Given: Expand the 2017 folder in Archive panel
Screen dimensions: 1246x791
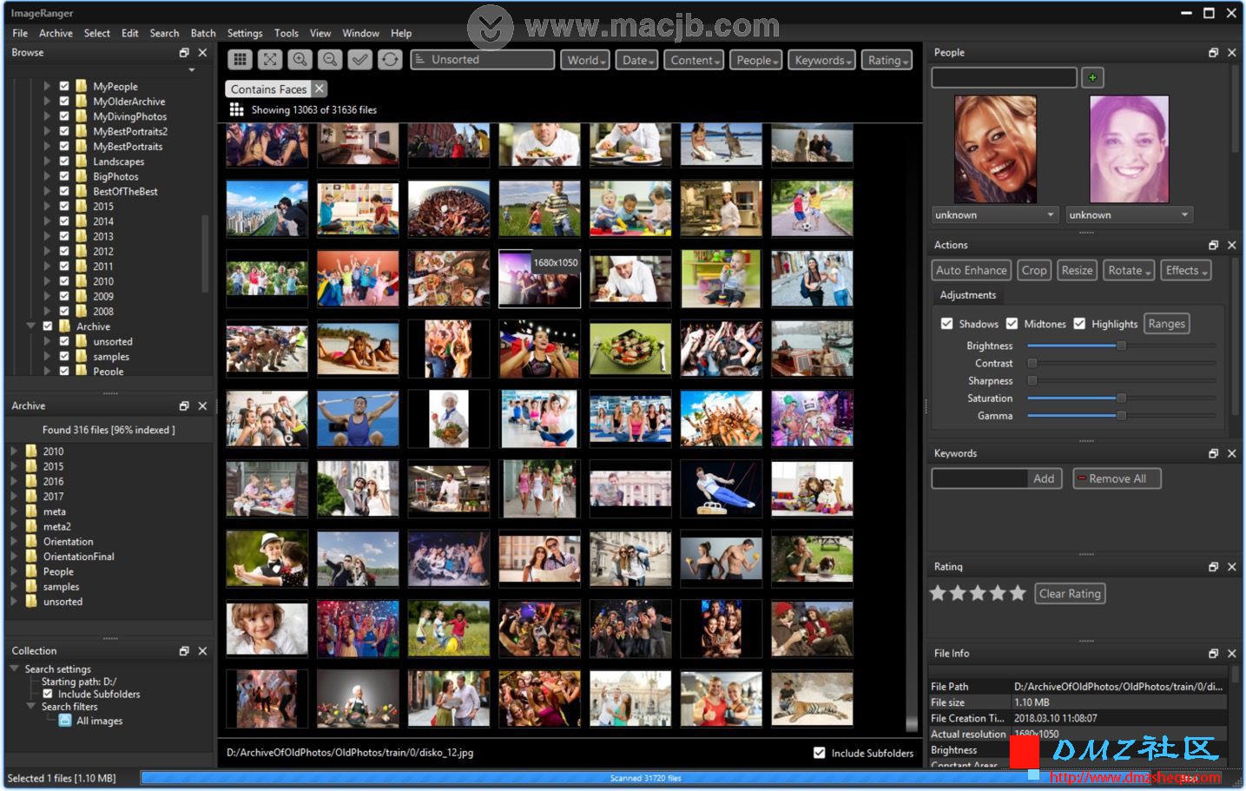Looking at the screenshot, I should click(x=14, y=496).
